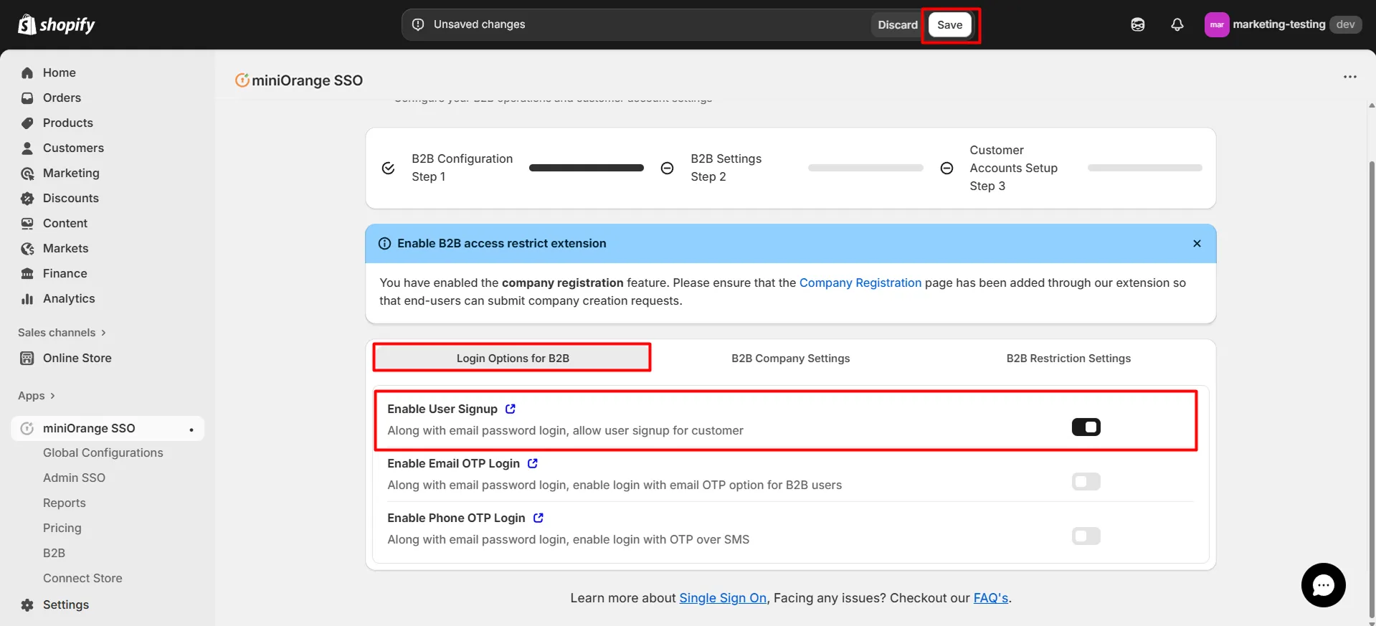Click the info icon in blue banner
This screenshot has width=1376, height=626.
click(384, 244)
